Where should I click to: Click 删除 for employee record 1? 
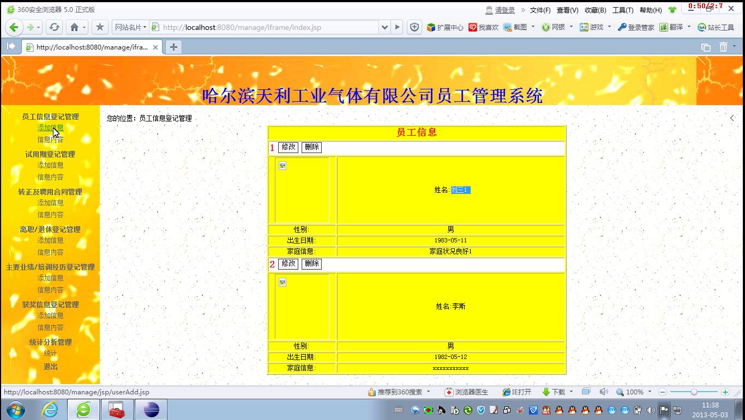click(311, 147)
